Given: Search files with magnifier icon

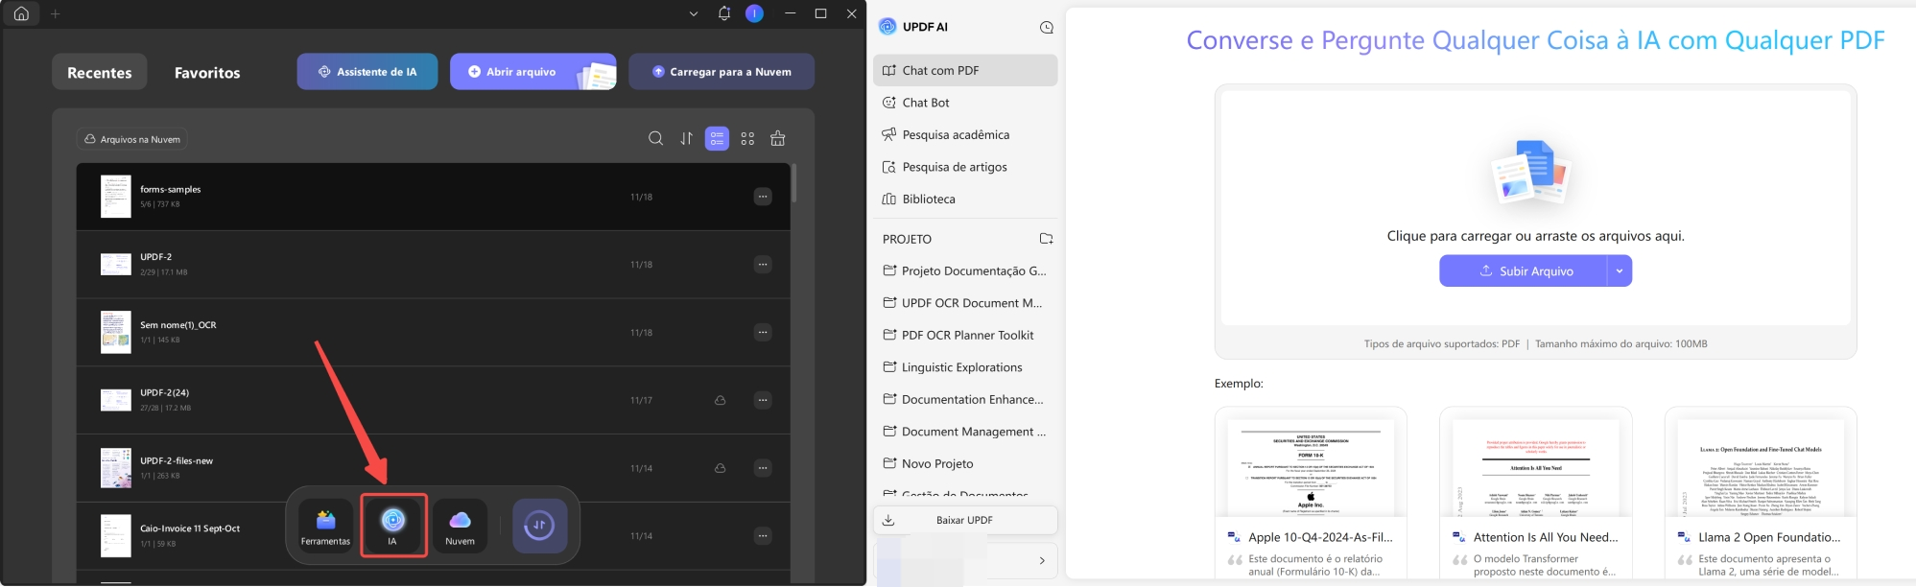Looking at the screenshot, I should [x=655, y=139].
